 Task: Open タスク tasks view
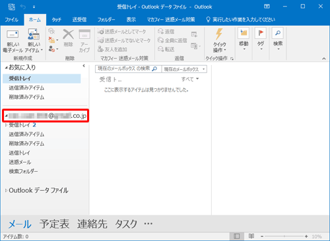(x=126, y=224)
